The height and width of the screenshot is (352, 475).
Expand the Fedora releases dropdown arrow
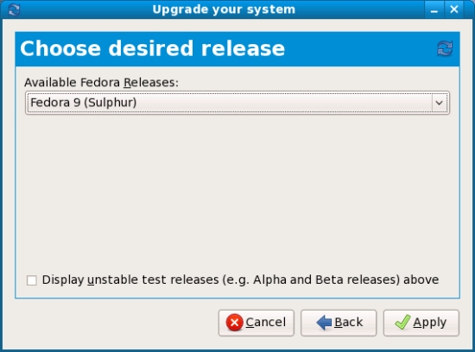point(440,103)
